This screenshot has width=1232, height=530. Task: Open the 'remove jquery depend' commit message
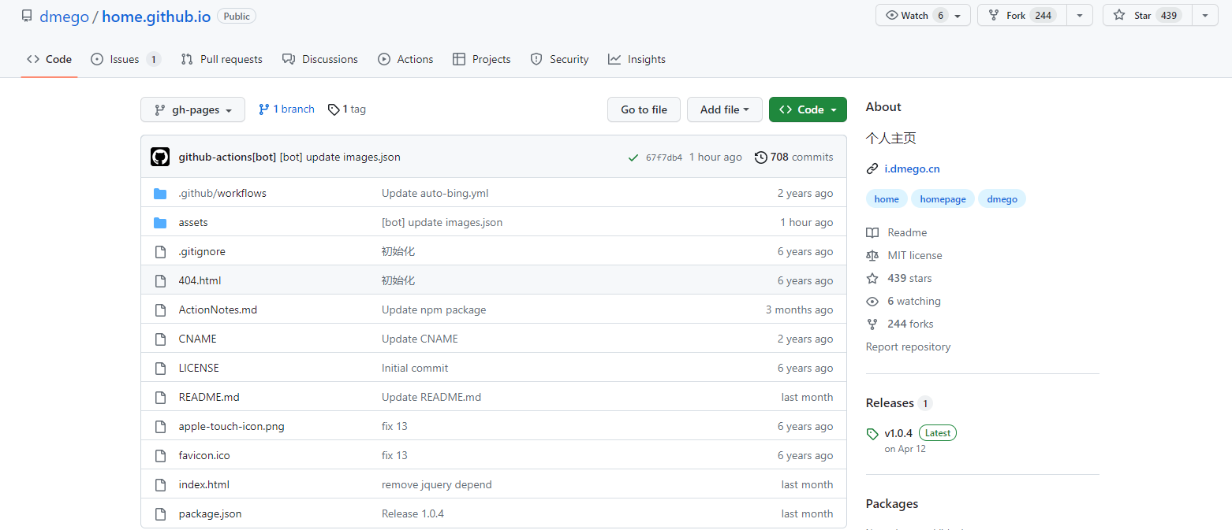tap(437, 485)
